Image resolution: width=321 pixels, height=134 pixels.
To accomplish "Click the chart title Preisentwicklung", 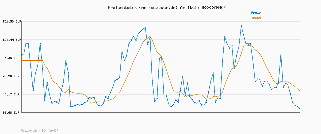I will [x=127, y=8].
